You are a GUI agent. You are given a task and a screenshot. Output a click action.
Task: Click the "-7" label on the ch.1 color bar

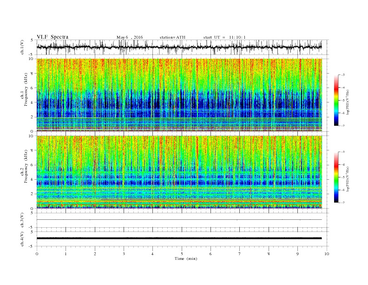pyautogui.click(x=343, y=126)
